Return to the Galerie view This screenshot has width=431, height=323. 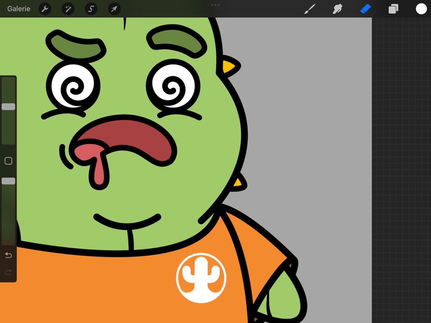coord(19,9)
